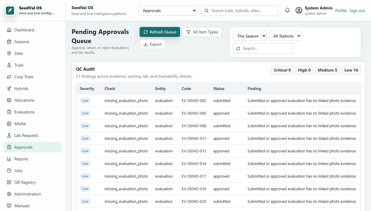This screenshot has width=371, height=211.
Task: Click the refresh icon in queue search box
Action: pyautogui.click(x=238, y=48)
